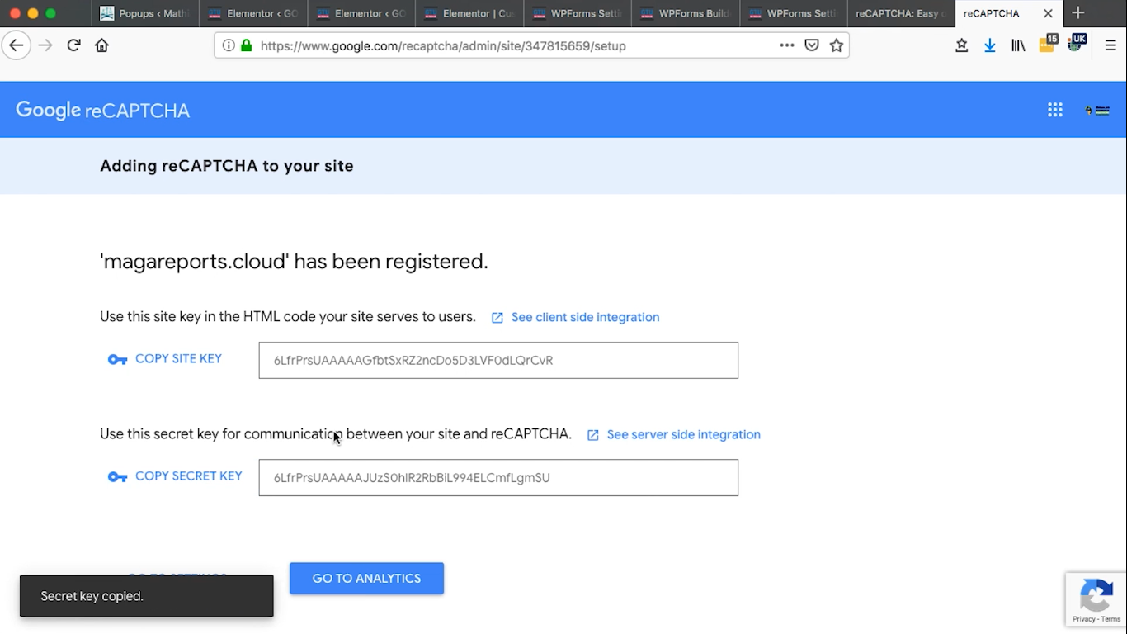This screenshot has width=1127, height=634.
Task: Click the external link icon for client side integration
Action: (x=497, y=318)
